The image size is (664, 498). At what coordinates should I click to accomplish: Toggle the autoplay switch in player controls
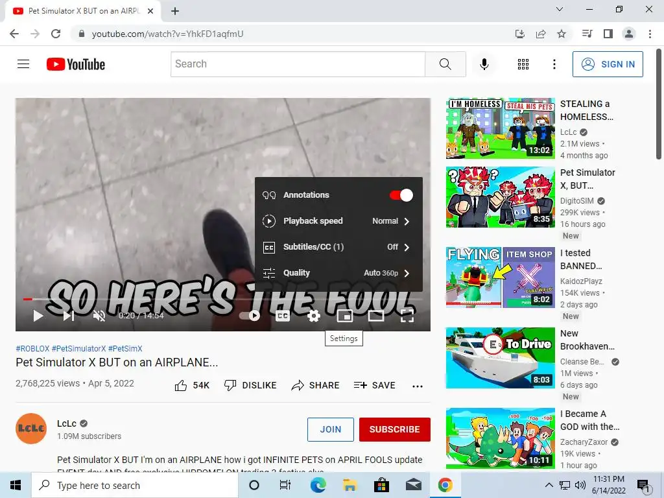[250, 316]
